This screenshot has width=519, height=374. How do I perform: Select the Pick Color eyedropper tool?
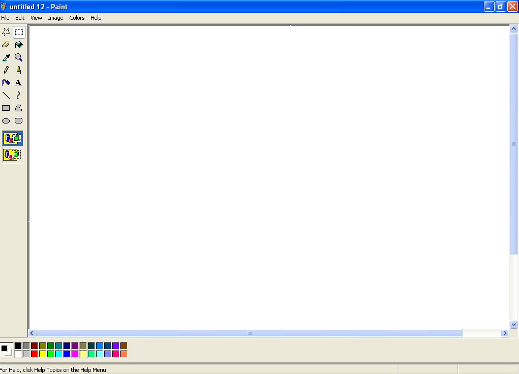(6, 57)
